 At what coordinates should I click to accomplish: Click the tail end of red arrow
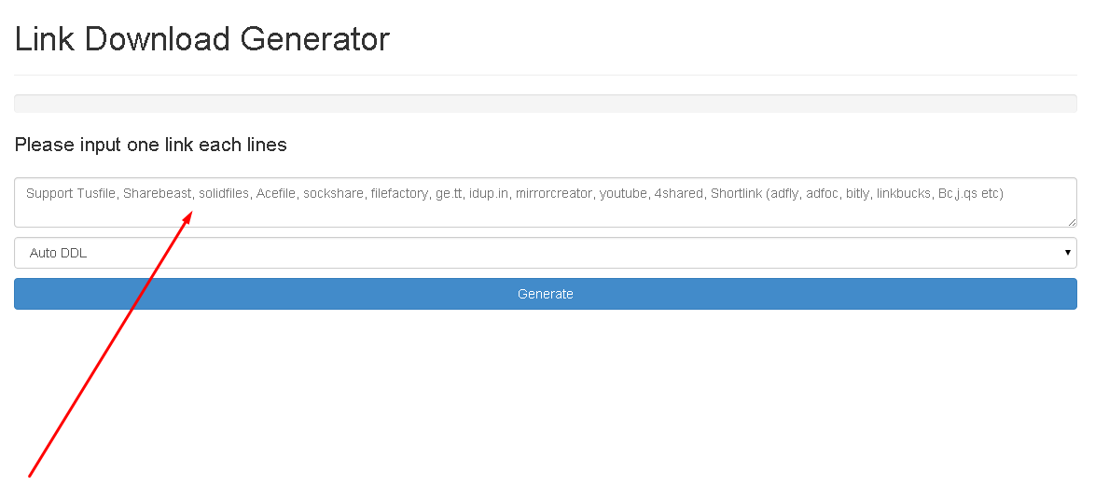(x=29, y=477)
